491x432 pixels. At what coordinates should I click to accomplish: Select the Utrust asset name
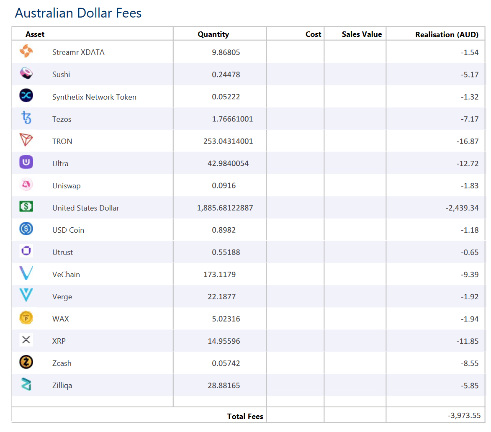[62, 252]
